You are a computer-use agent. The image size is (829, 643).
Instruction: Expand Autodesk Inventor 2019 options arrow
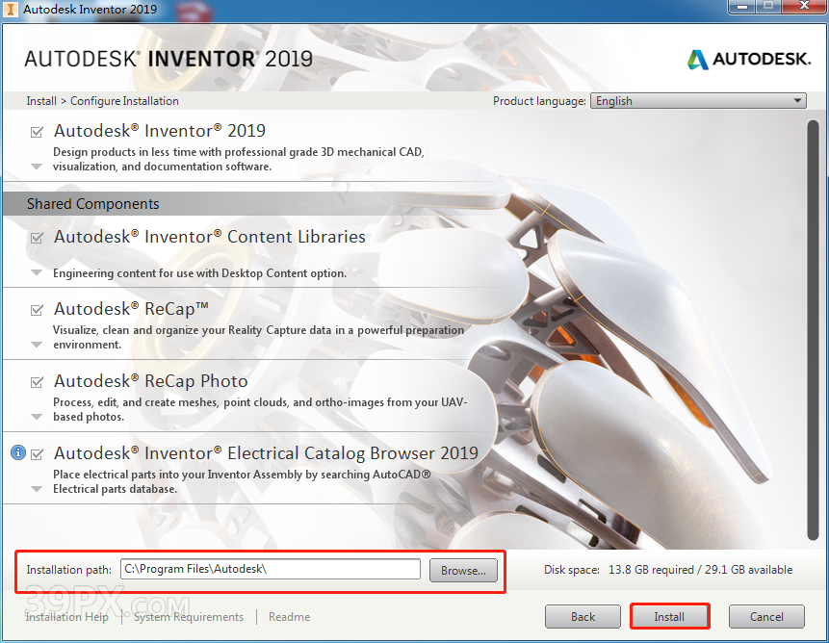click(37, 167)
